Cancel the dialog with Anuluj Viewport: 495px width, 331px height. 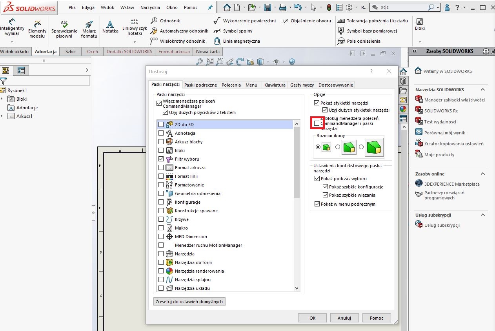point(344,318)
